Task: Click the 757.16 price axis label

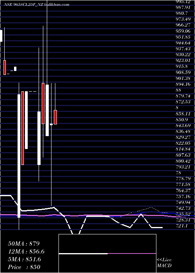Action: pos(183,197)
